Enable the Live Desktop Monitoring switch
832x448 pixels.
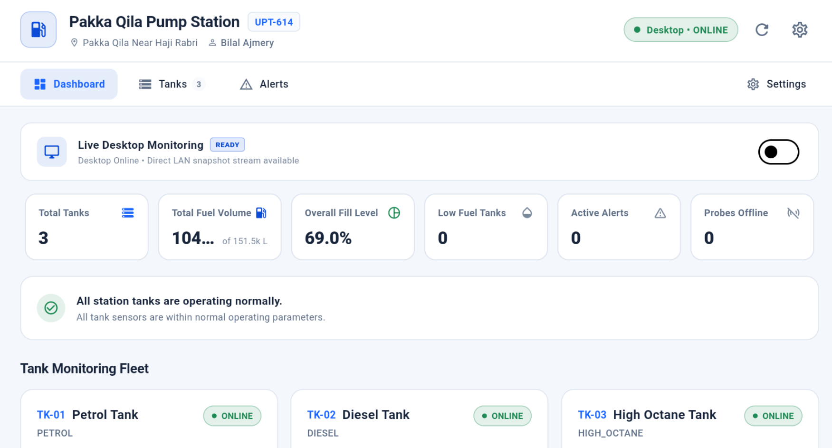coord(778,152)
